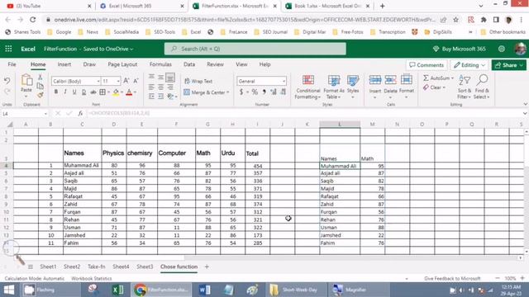Switch to the View ribbon tab
Screen dimensions: 529x297
click(x=241, y=64)
